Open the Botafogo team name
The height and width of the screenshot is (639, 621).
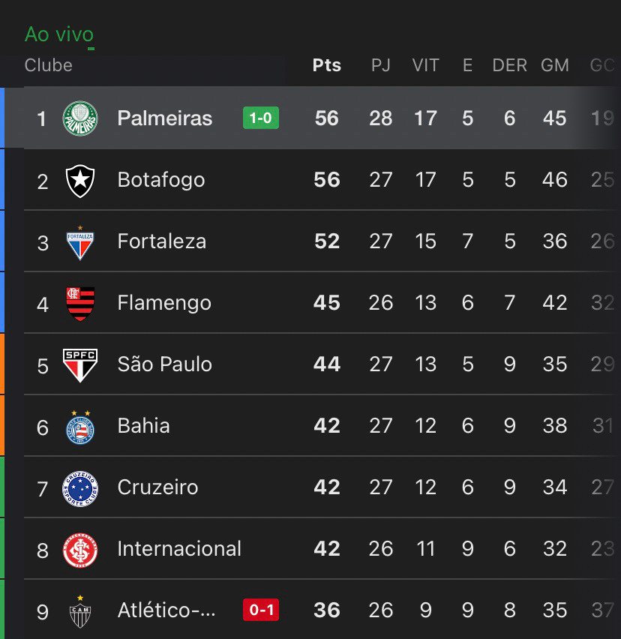point(161,180)
